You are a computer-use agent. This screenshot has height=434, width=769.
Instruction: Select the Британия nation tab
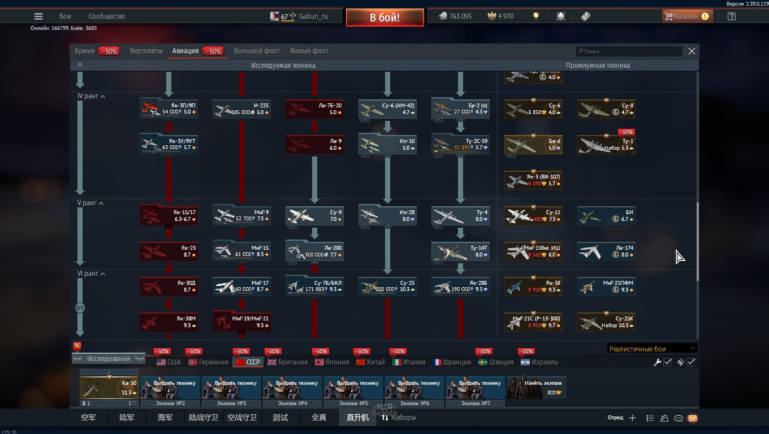[287, 362]
